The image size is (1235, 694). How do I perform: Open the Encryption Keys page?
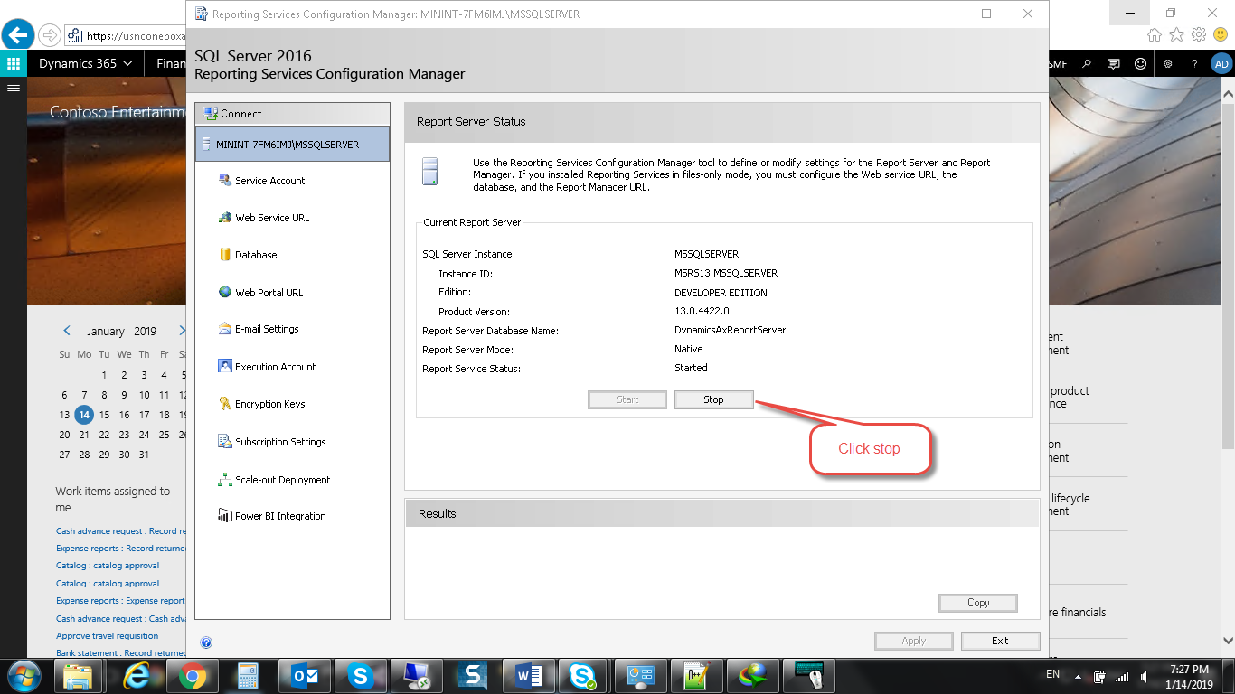261,404
